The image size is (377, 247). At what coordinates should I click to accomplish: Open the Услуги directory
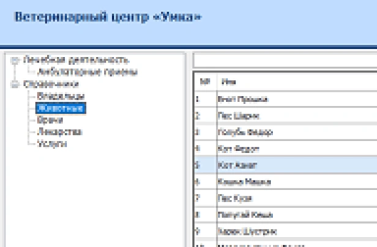coord(52,144)
